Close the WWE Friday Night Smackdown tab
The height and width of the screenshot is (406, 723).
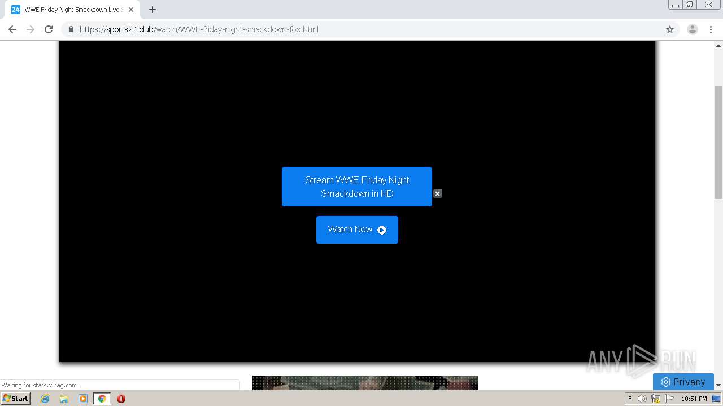[131, 10]
